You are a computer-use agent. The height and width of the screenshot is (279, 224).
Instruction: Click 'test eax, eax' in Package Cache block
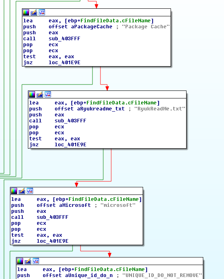[49, 57]
